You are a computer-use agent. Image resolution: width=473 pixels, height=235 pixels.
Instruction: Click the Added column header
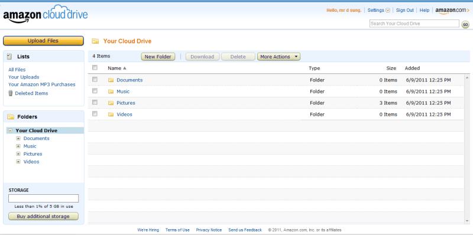click(412, 68)
